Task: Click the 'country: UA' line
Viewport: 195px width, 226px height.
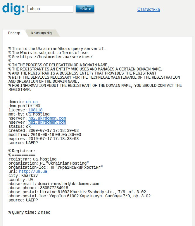Action: point(21,180)
